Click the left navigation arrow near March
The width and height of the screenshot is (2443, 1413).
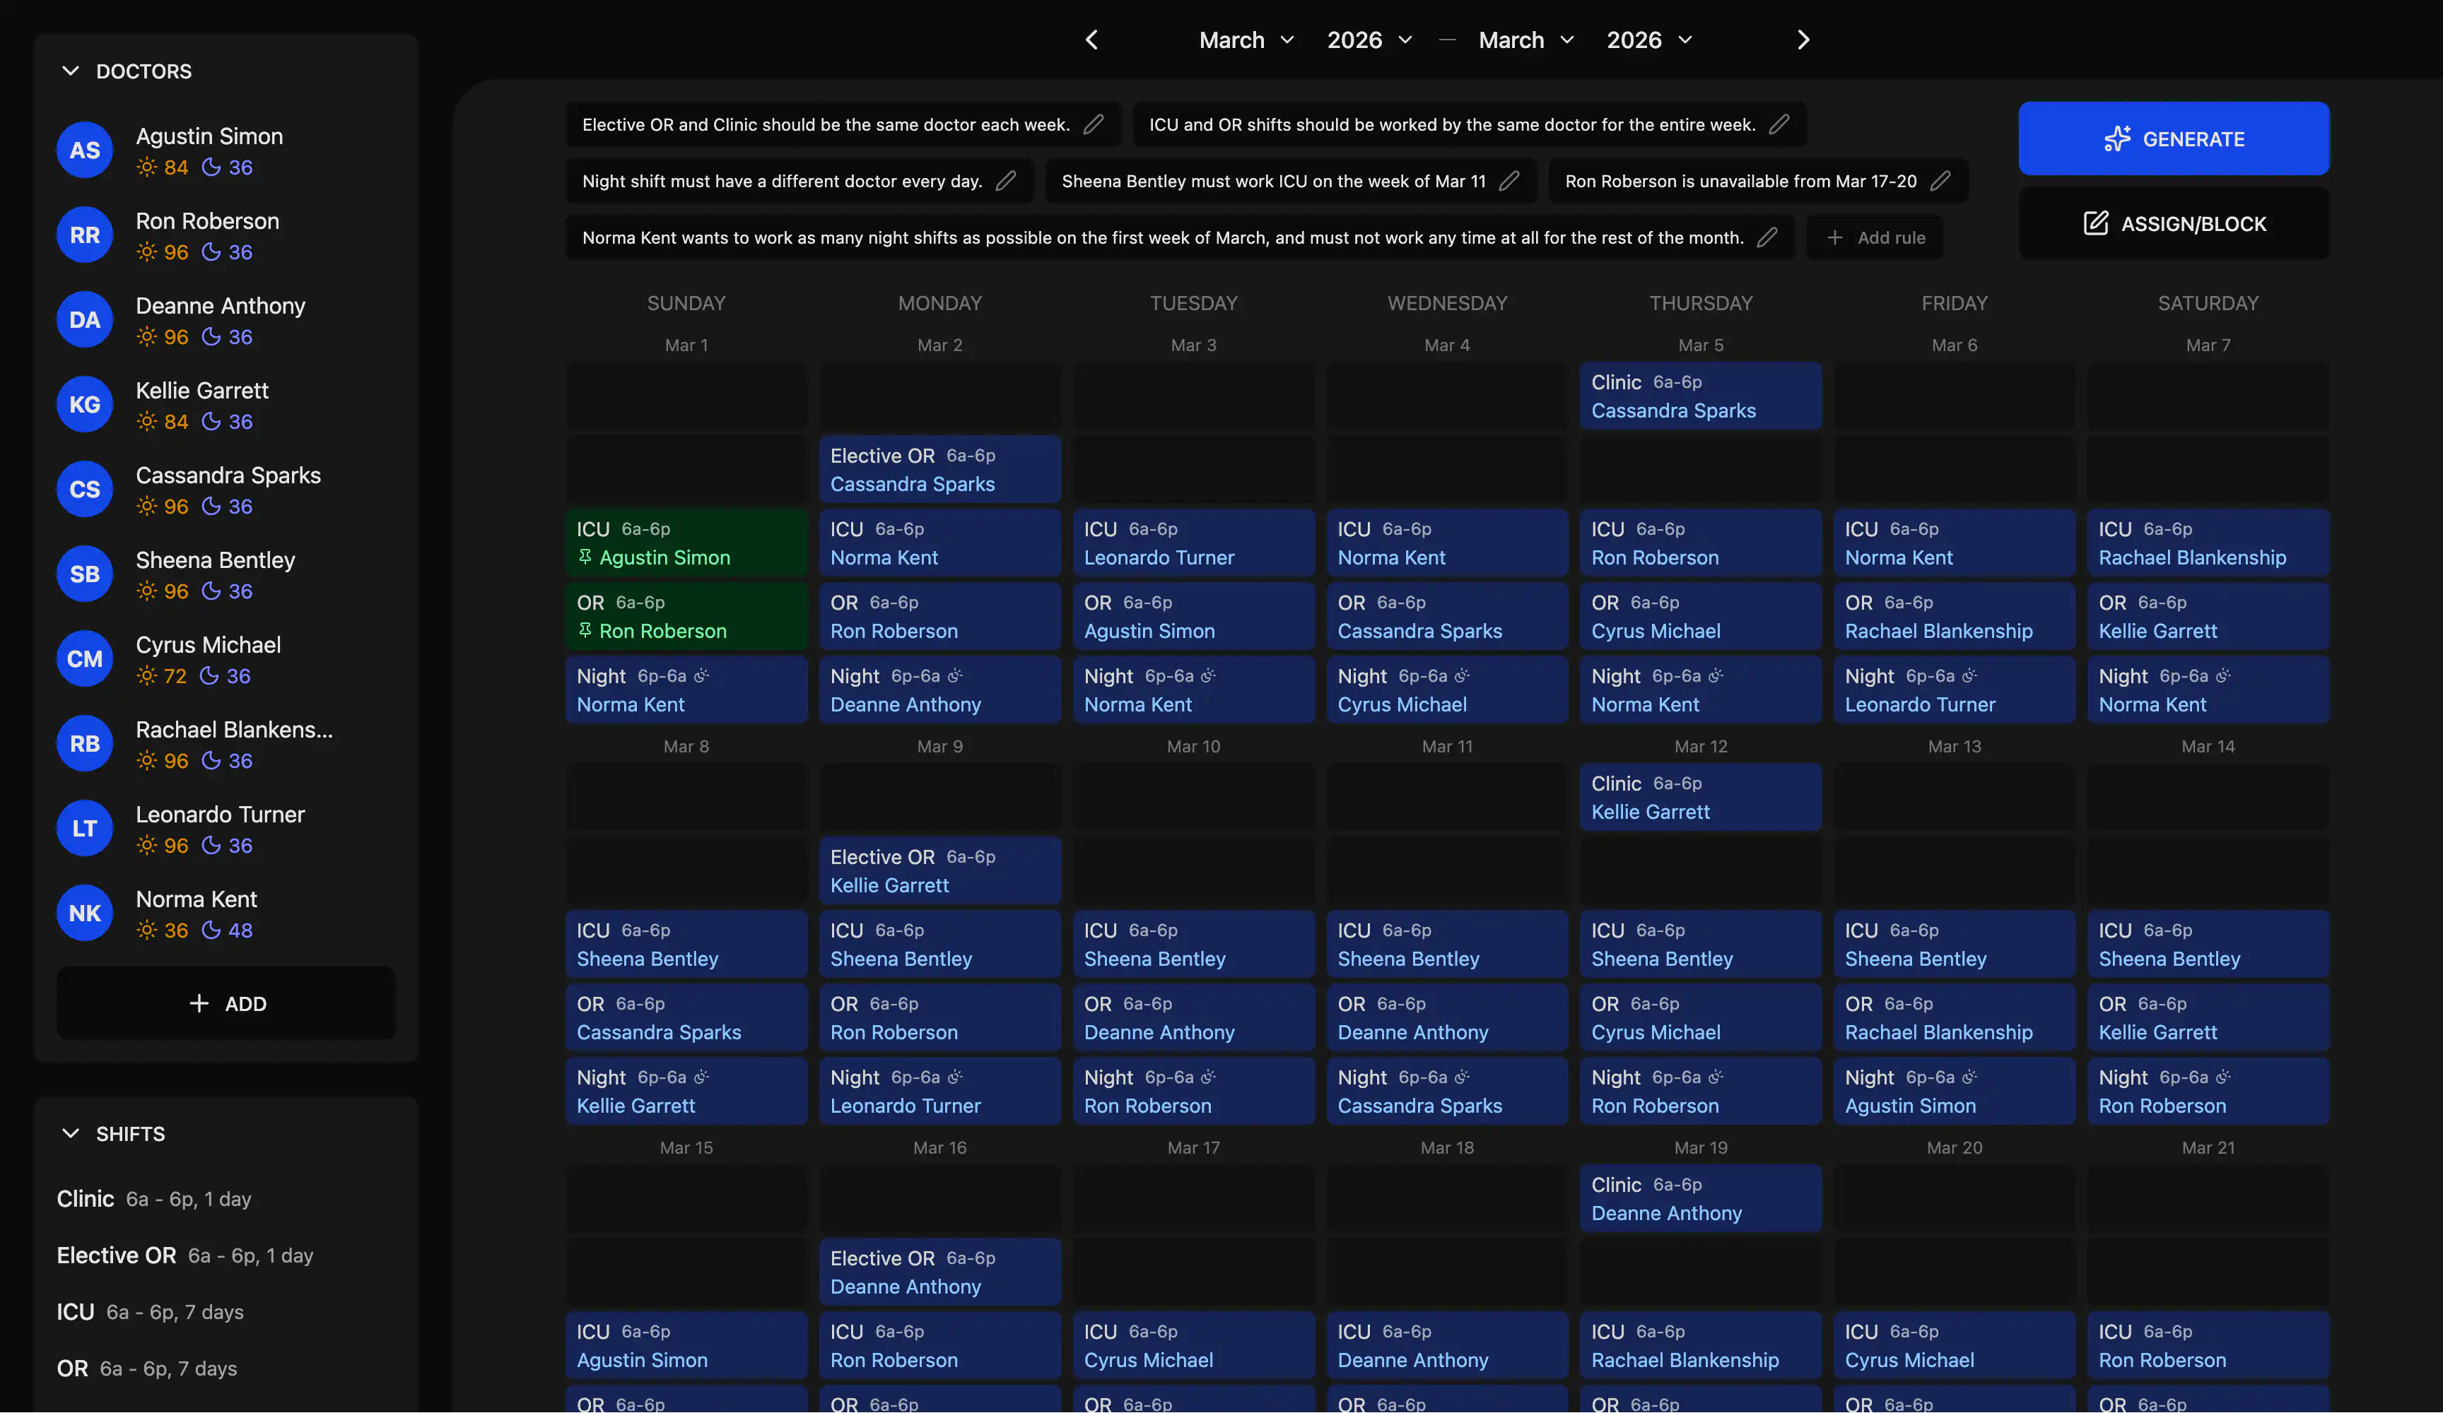pyautogui.click(x=1091, y=40)
